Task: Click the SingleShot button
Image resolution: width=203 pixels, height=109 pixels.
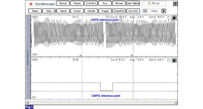Action: pos(119,11)
